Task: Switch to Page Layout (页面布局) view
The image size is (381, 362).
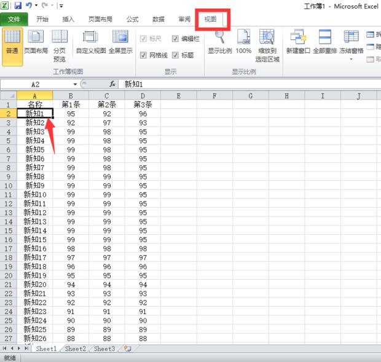Action: [x=36, y=42]
